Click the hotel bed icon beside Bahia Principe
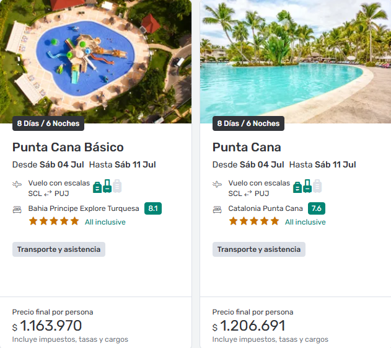This screenshot has width=391, height=348. [17, 209]
